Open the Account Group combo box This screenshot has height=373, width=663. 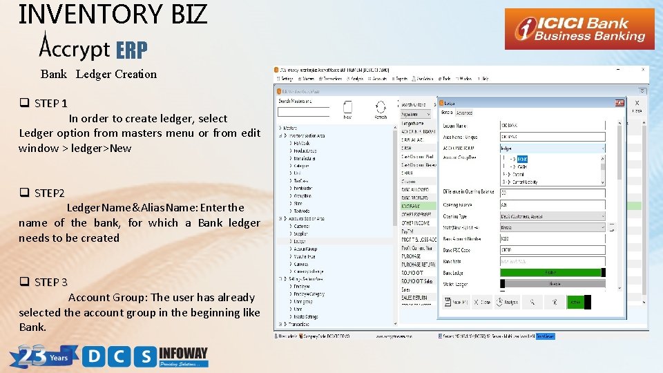552,148
